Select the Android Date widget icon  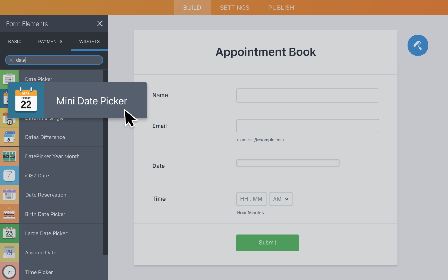pyautogui.click(x=9, y=252)
